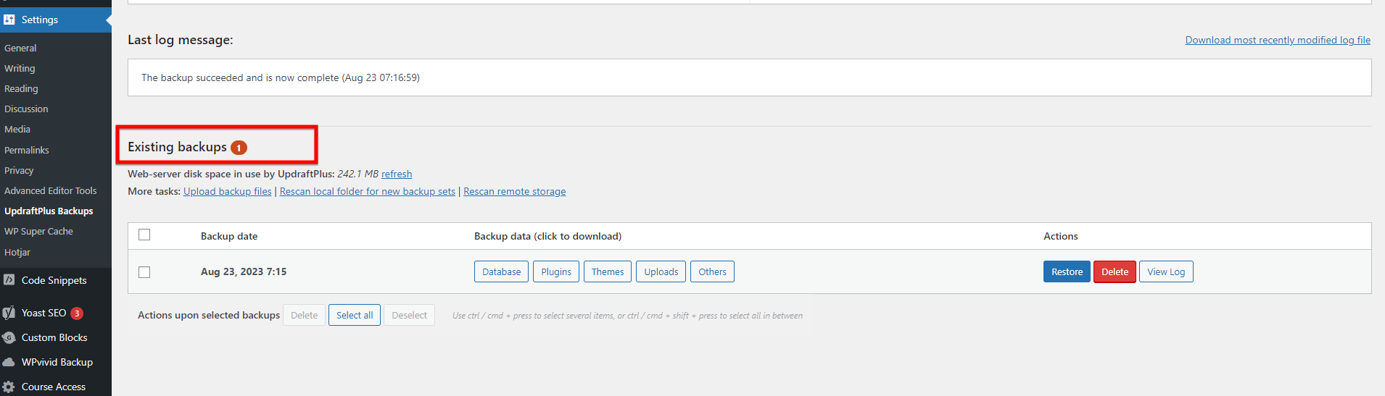Refresh the web-server disk space usage
Screen dimensions: 1385x396
pyautogui.click(x=397, y=174)
